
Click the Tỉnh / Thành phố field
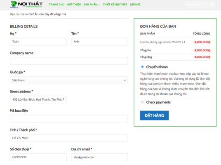coord(69,138)
